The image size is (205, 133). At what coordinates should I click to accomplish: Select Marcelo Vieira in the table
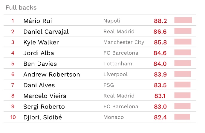pos(45,96)
